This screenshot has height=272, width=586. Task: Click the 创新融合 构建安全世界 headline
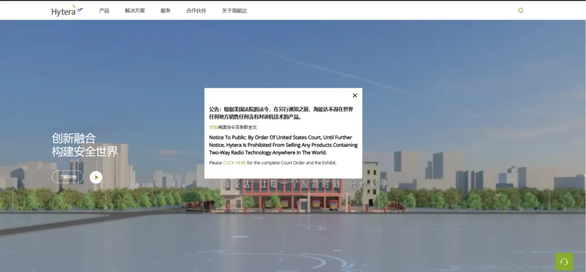click(85, 145)
